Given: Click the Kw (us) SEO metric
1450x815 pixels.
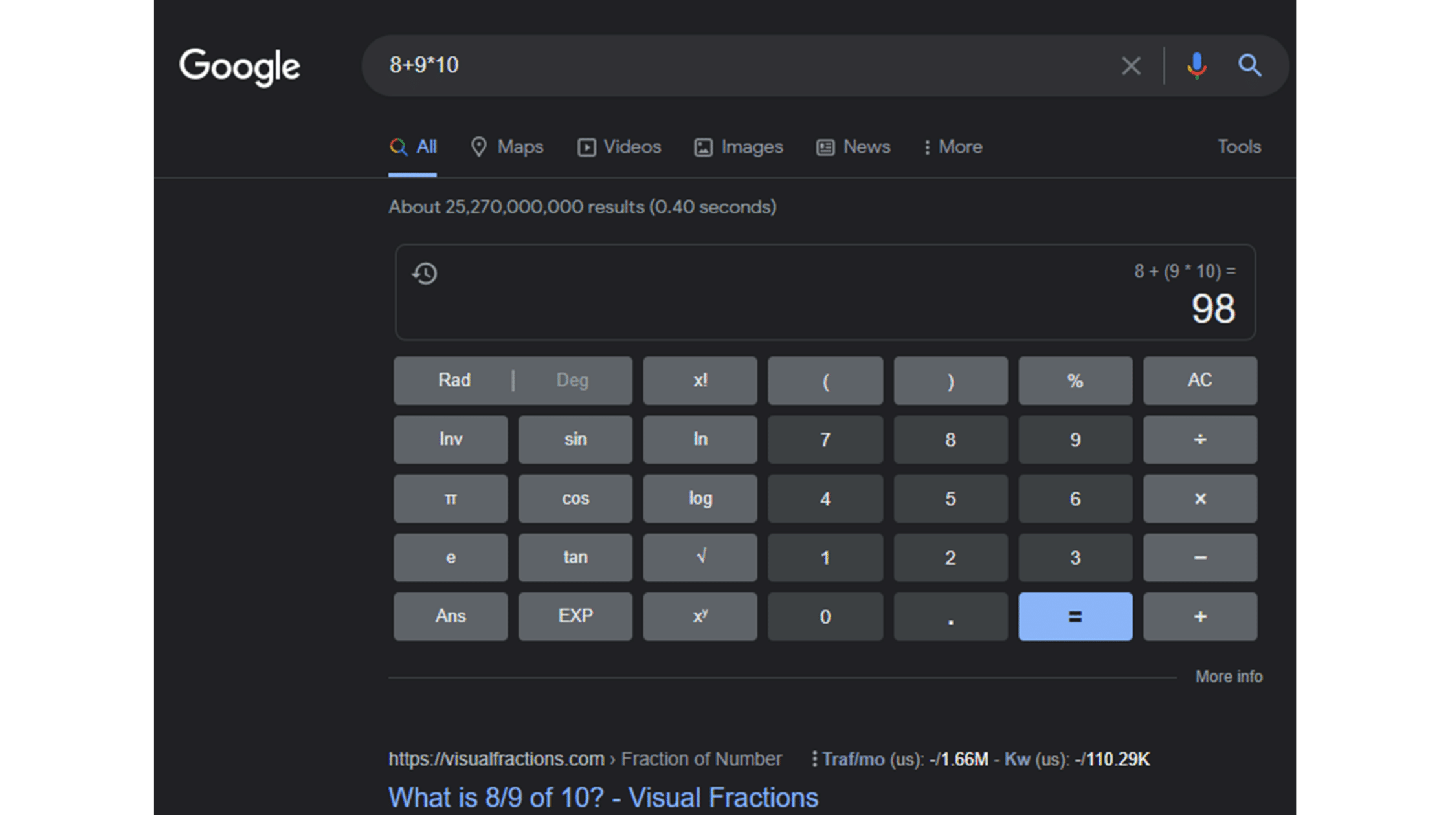Looking at the screenshot, I should coord(1077,759).
